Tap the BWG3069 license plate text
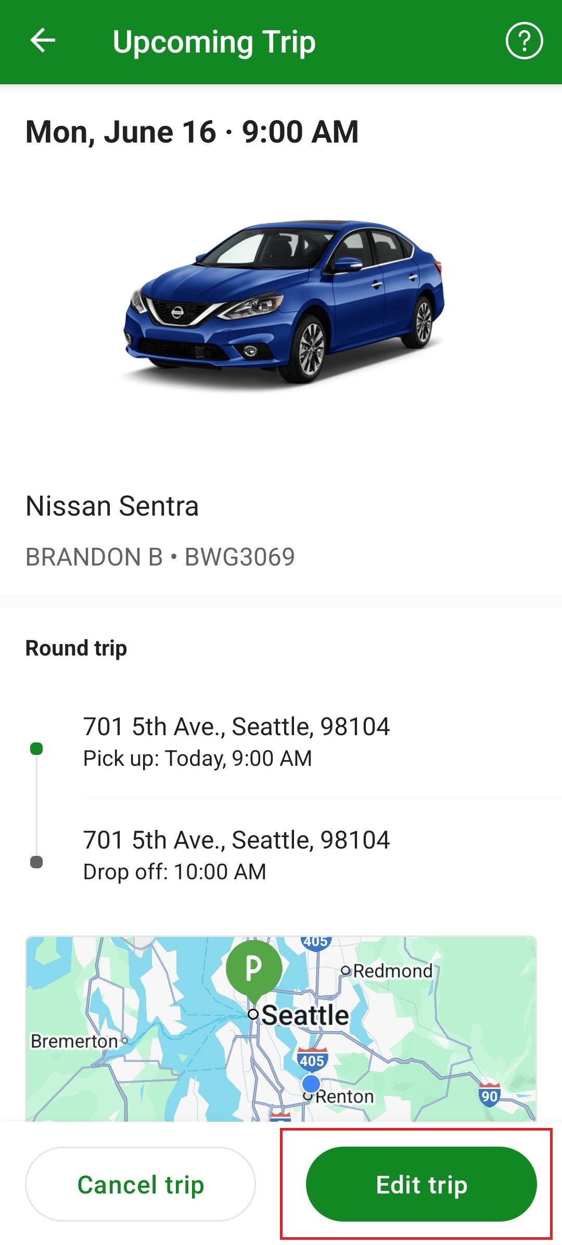The image size is (562, 1245). click(240, 557)
